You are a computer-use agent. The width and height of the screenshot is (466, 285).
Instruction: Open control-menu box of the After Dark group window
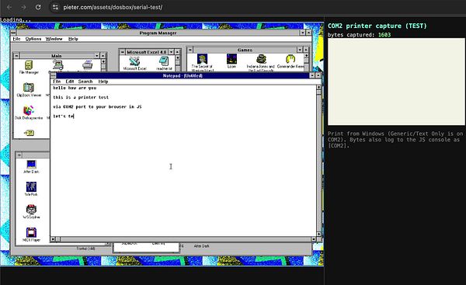click(19, 155)
